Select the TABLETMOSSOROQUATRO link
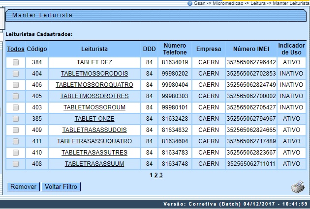 (94, 85)
